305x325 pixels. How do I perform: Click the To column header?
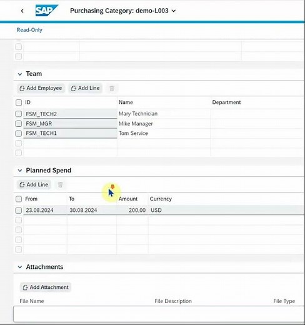[72, 199]
